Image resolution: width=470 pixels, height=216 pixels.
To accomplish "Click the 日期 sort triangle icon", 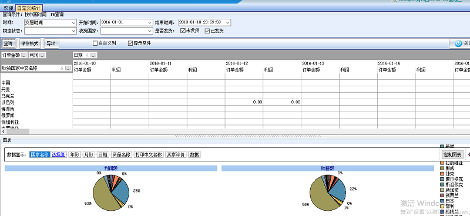I will tap(87, 55).
